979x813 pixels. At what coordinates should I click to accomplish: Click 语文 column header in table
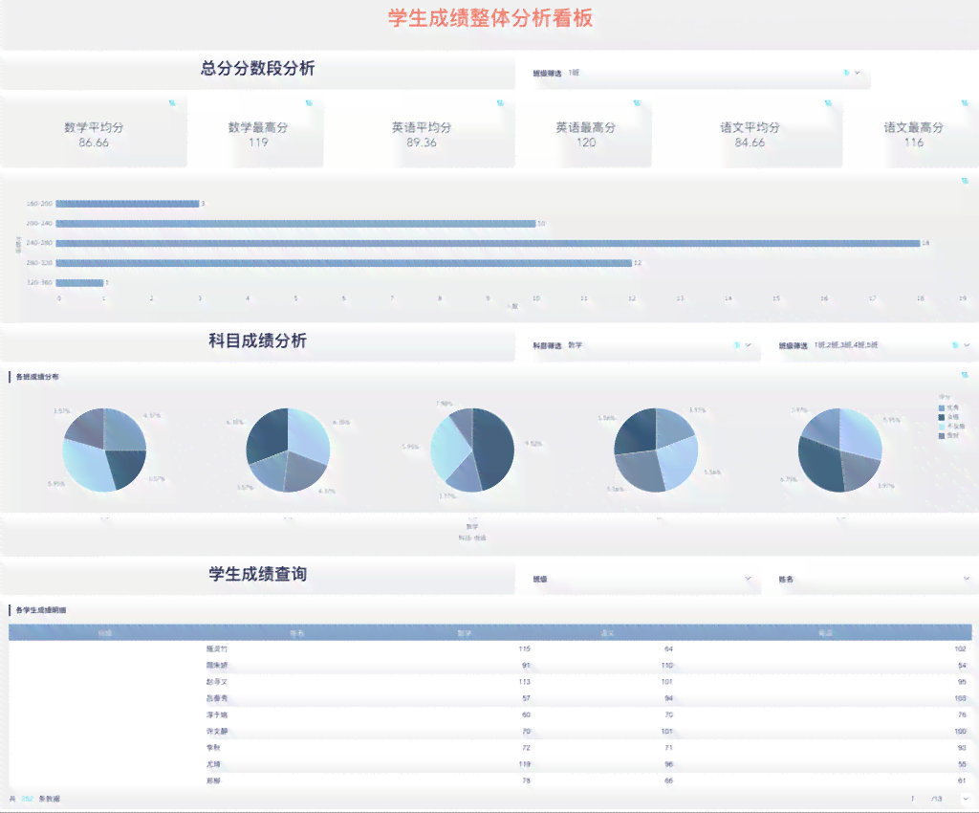coord(607,633)
